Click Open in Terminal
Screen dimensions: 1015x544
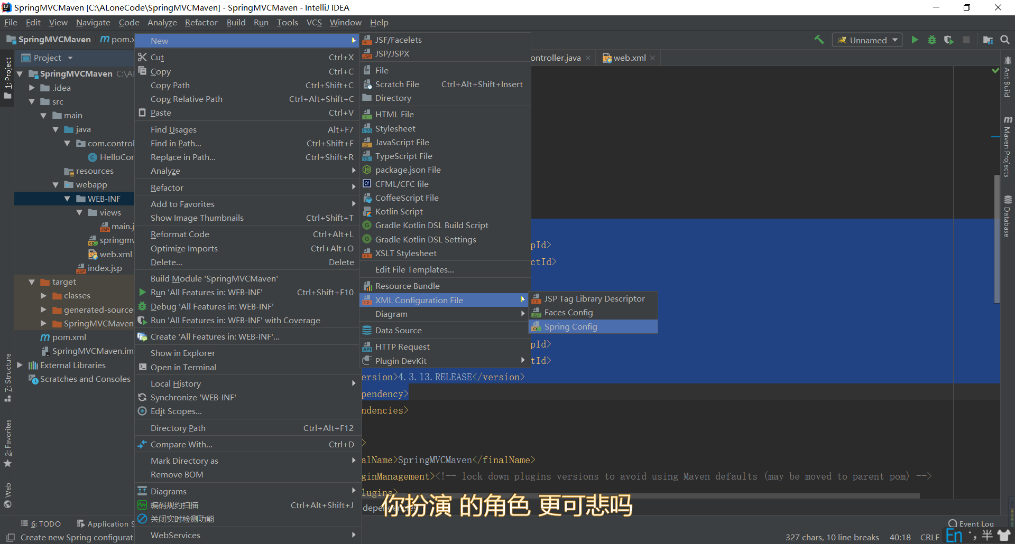tap(247, 367)
